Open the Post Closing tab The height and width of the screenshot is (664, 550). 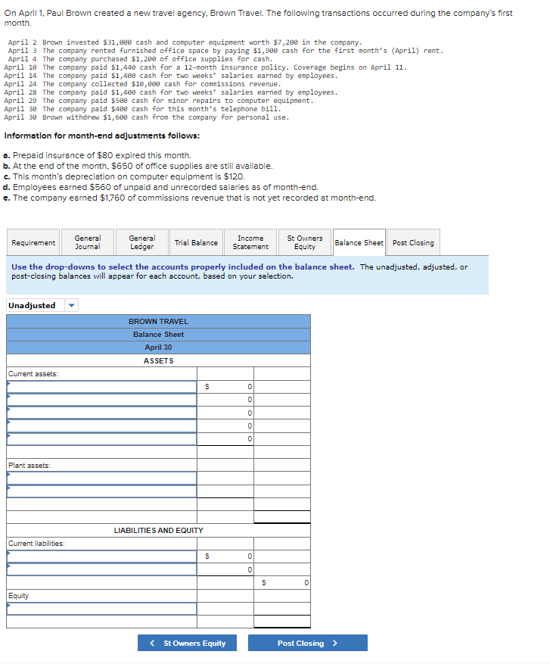click(x=413, y=242)
